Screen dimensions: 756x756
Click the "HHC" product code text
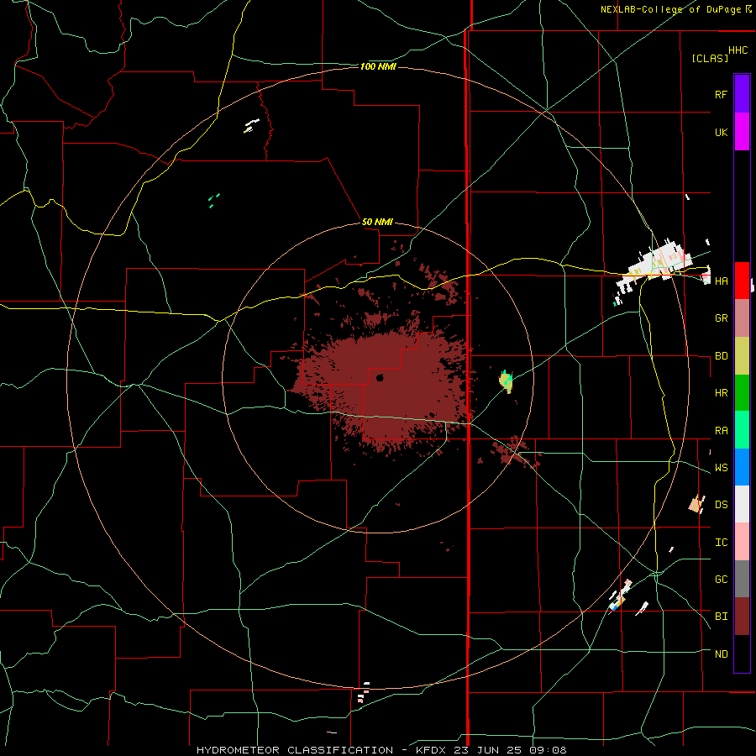click(738, 50)
